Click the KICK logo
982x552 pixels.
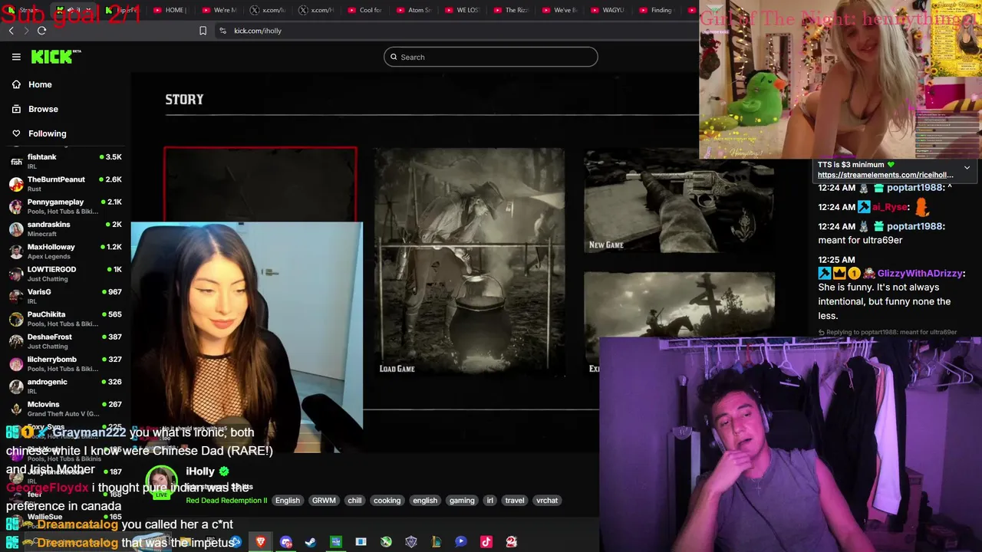pos(55,57)
